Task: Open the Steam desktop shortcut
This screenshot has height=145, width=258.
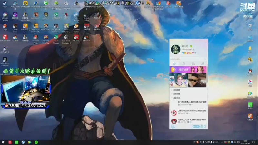Action: (x=5, y=5)
